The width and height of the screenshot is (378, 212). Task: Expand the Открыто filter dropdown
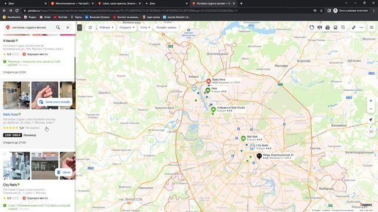[x=127, y=28]
